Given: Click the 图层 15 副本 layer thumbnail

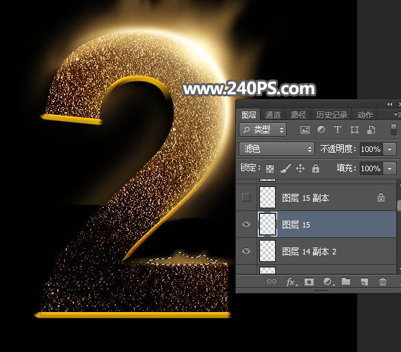Looking at the screenshot, I should (268, 197).
